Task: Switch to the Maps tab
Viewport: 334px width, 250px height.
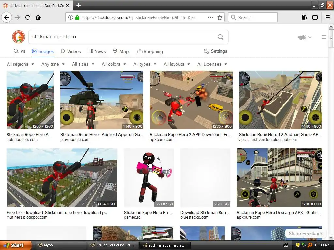Action: click(x=122, y=51)
